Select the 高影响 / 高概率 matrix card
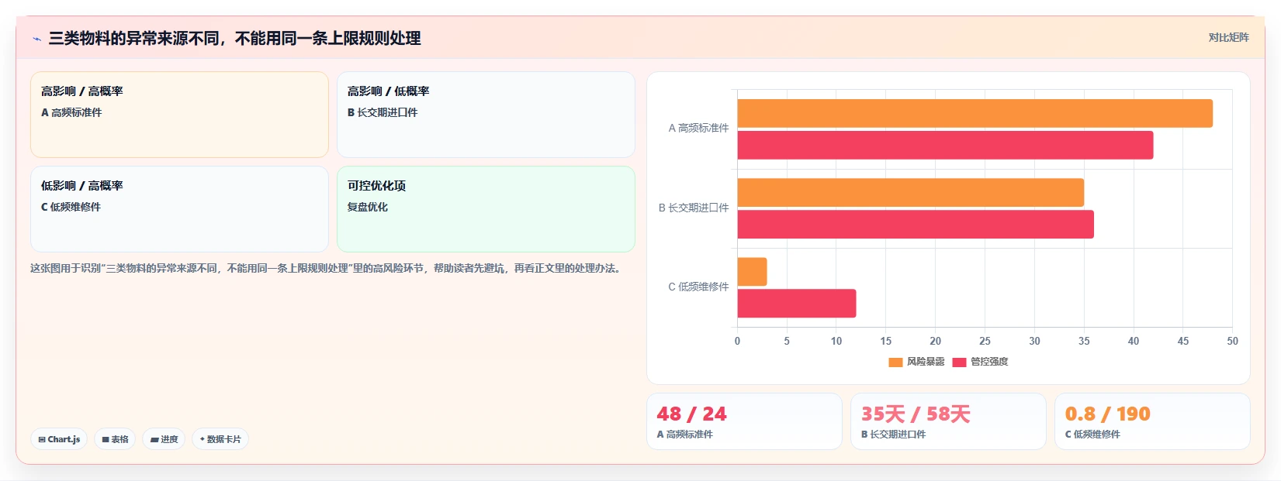1281x481 pixels. pos(179,115)
